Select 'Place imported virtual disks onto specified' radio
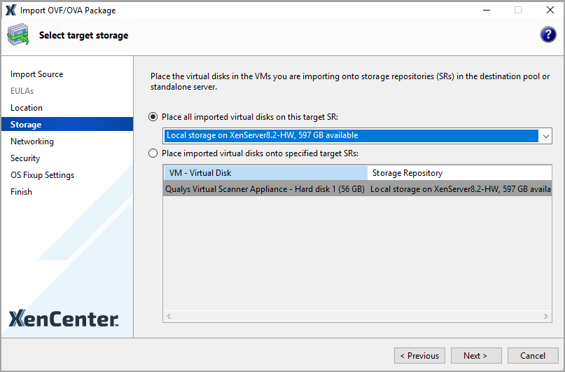The image size is (565, 372). (153, 153)
